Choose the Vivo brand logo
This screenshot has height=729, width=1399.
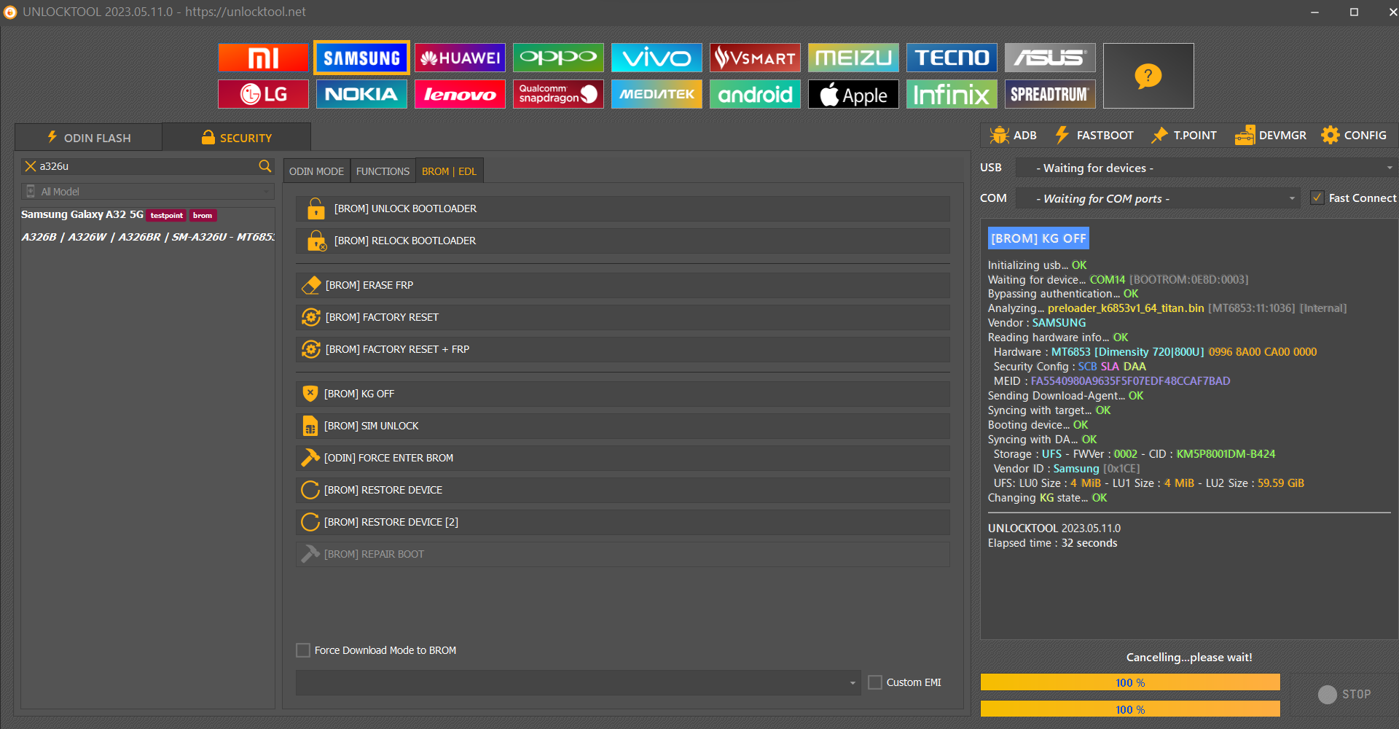657,58
